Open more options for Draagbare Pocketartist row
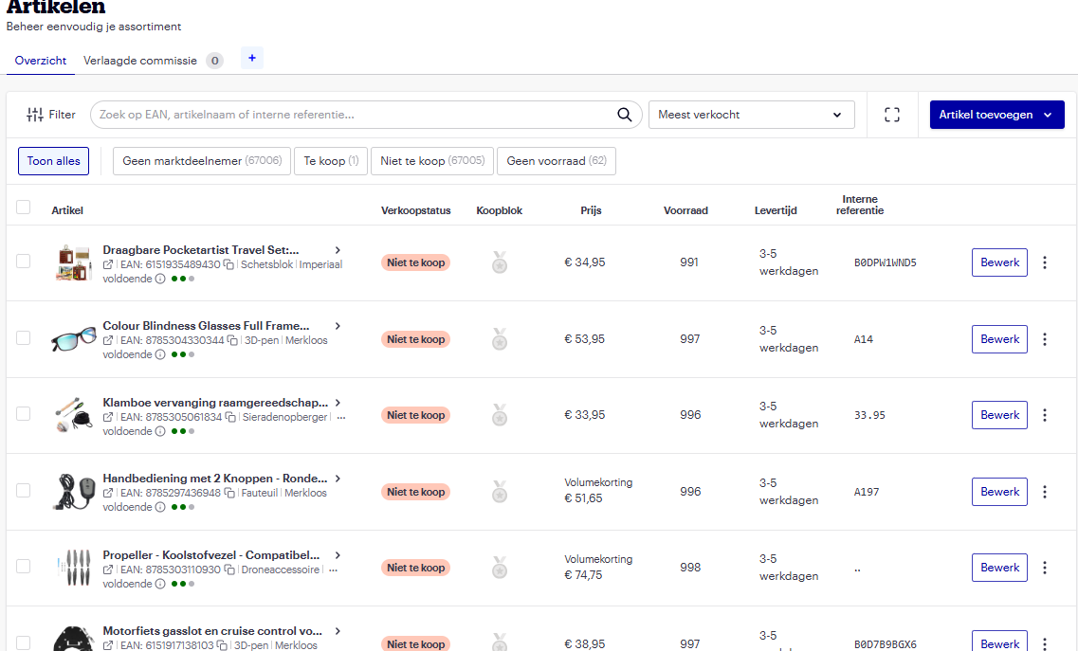 [1044, 262]
